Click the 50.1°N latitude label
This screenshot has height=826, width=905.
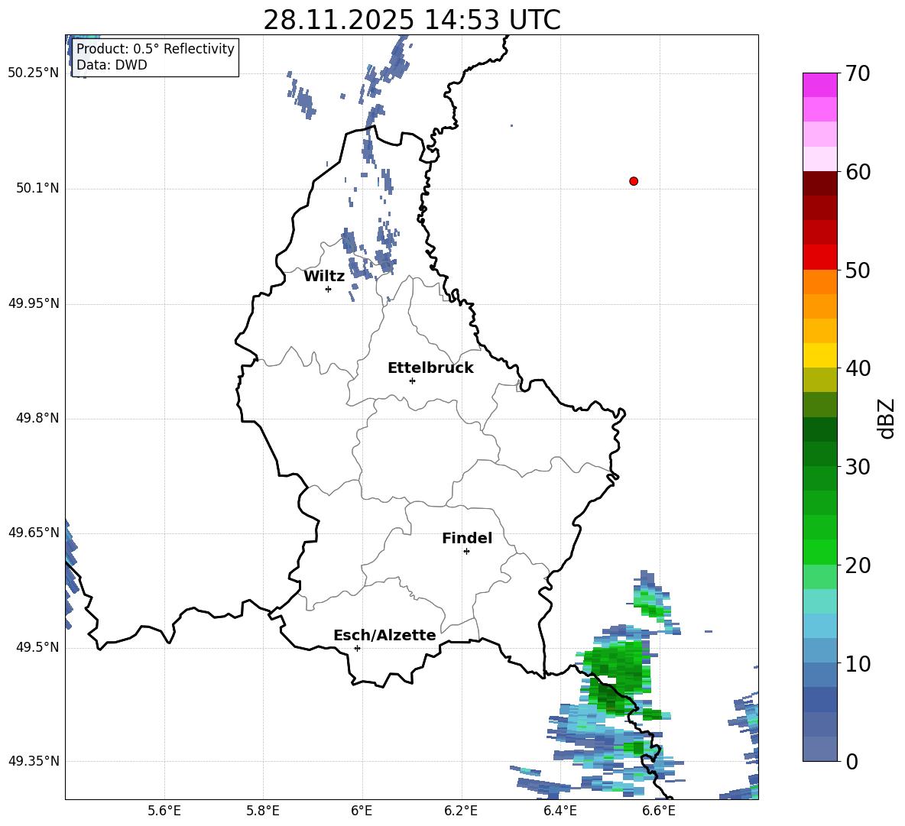(x=37, y=188)
